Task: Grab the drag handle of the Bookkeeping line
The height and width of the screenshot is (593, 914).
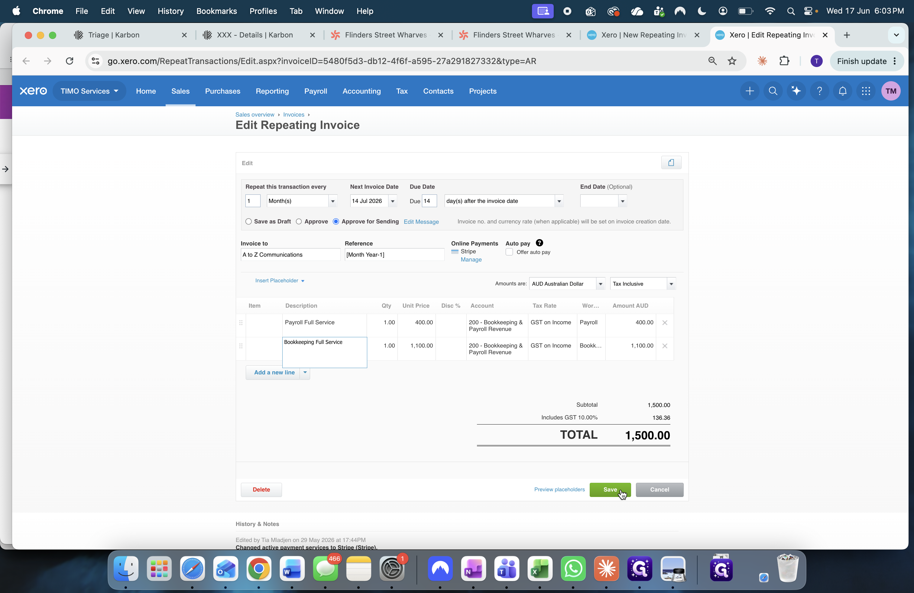Action: click(x=241, y=346)
